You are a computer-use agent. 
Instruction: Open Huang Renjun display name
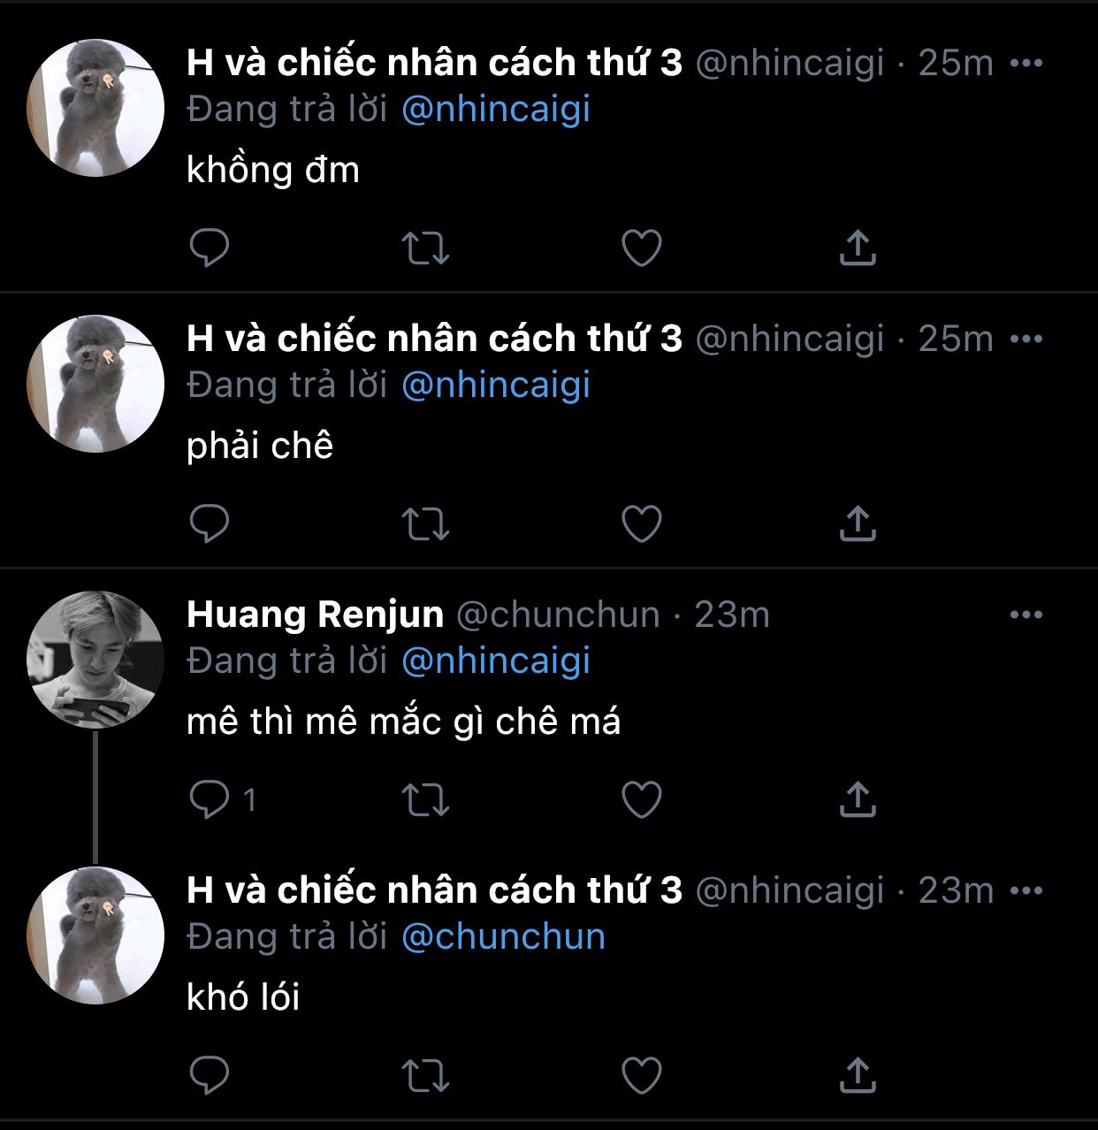click(x=315, y=615)
